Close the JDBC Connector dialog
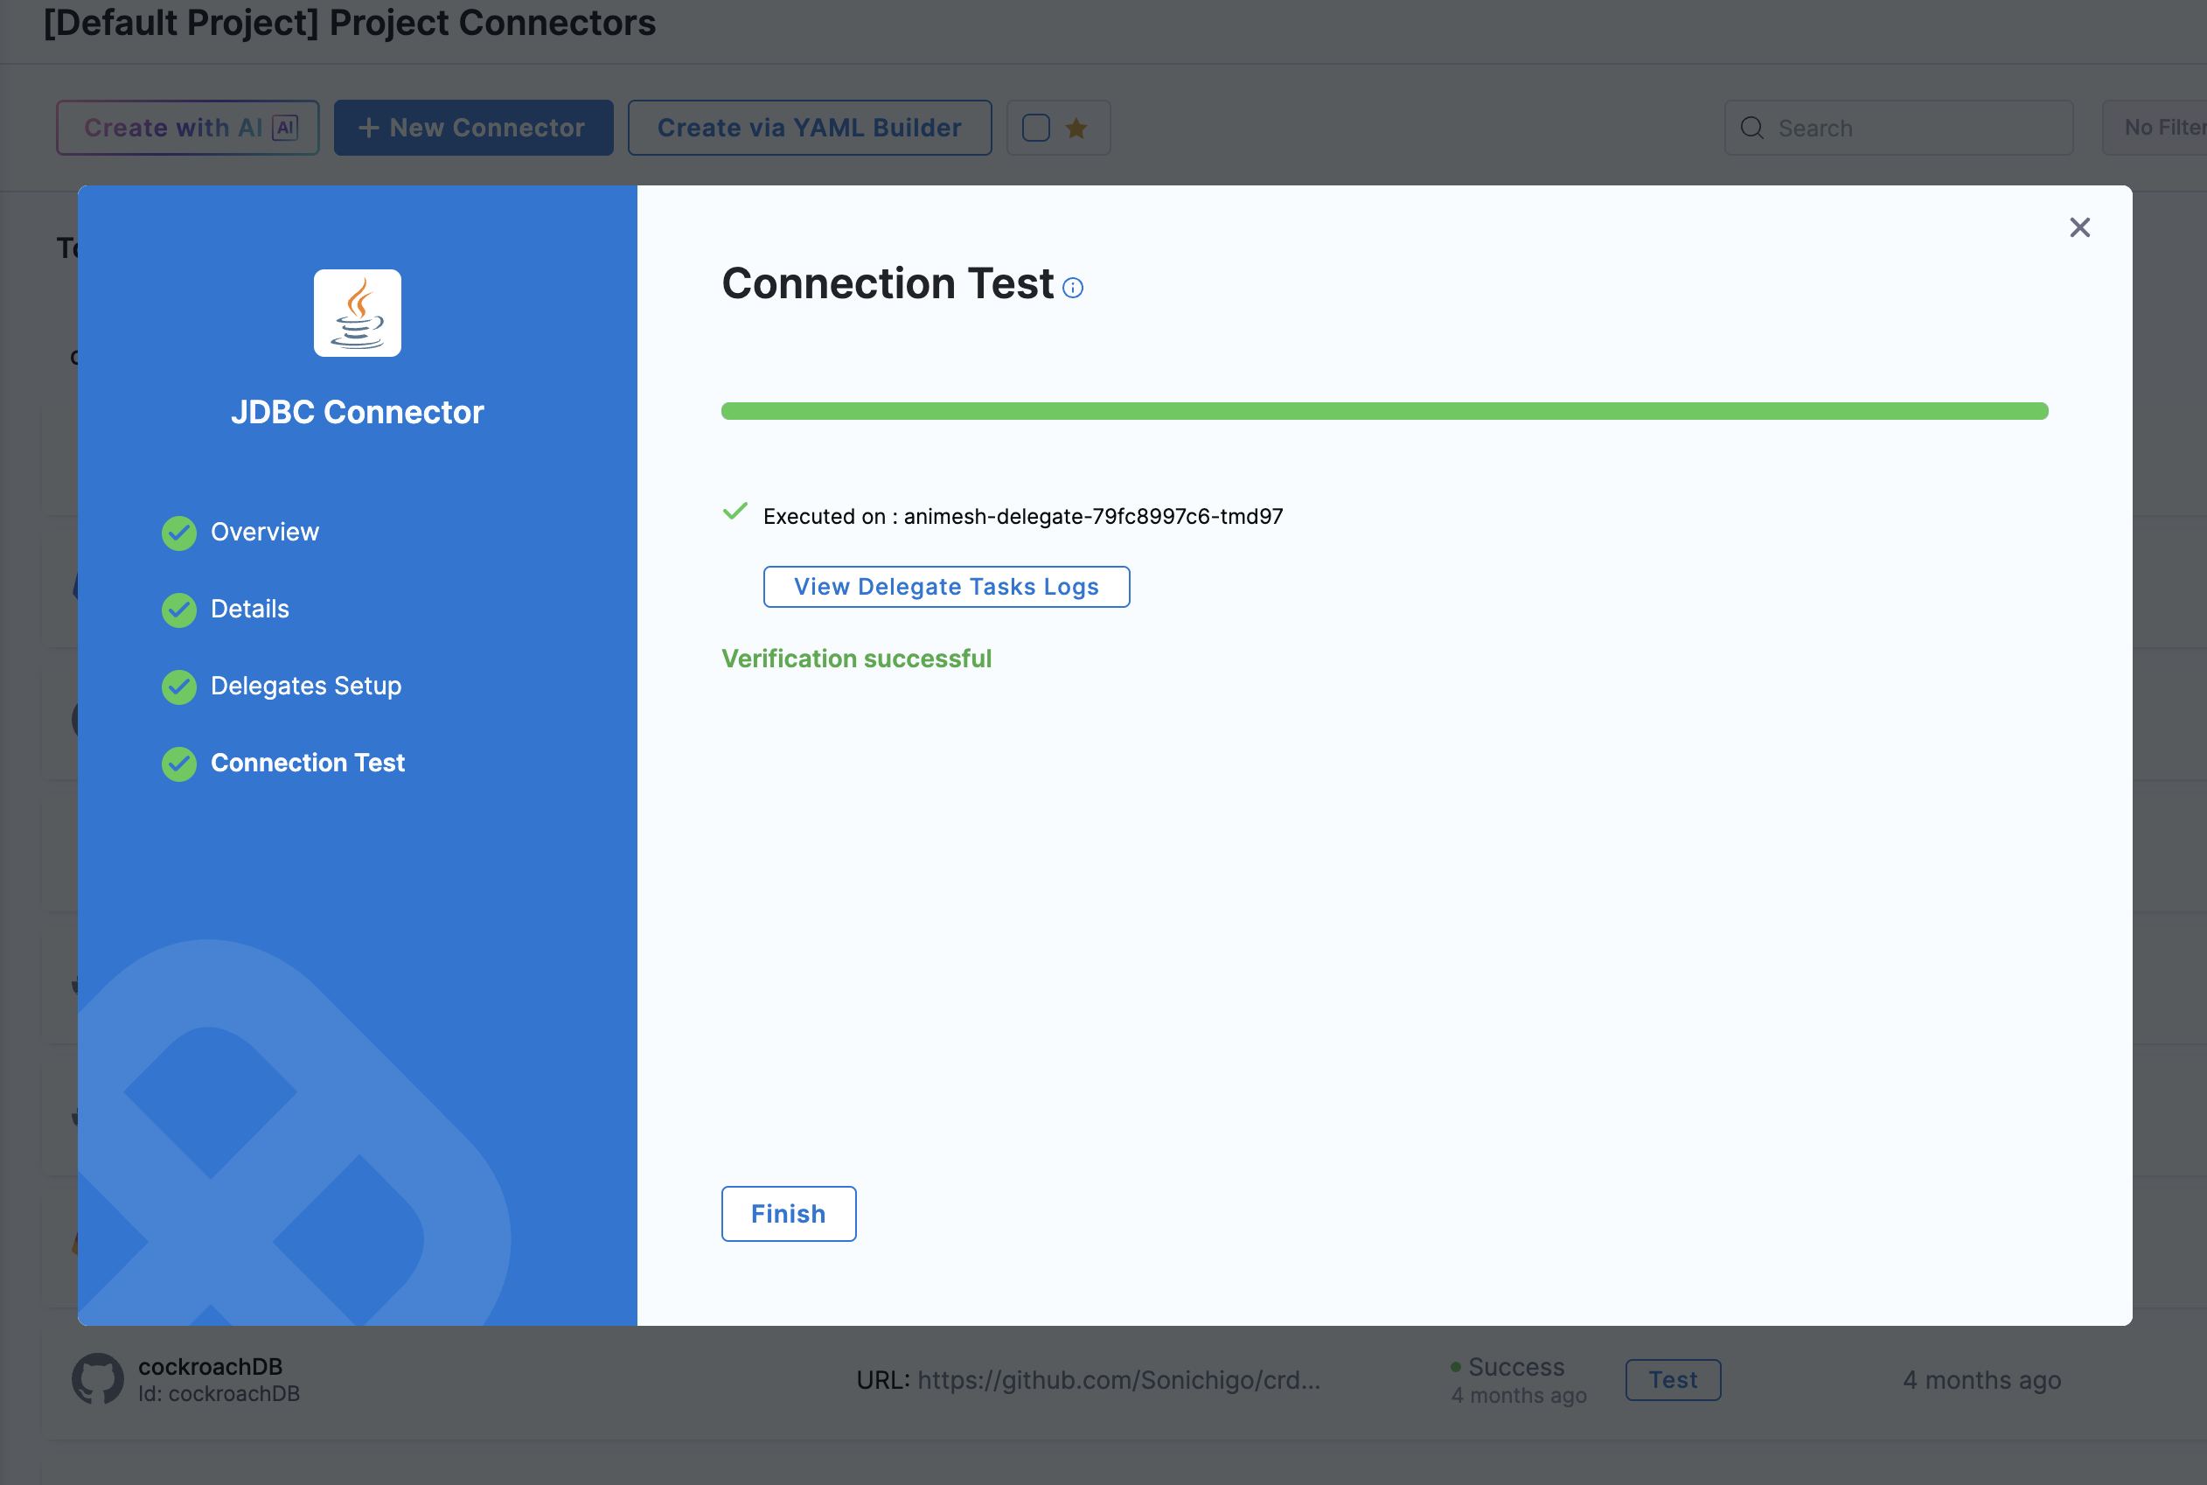This screenshot has height=1485, width=2207. click(x=2079, y=227)
